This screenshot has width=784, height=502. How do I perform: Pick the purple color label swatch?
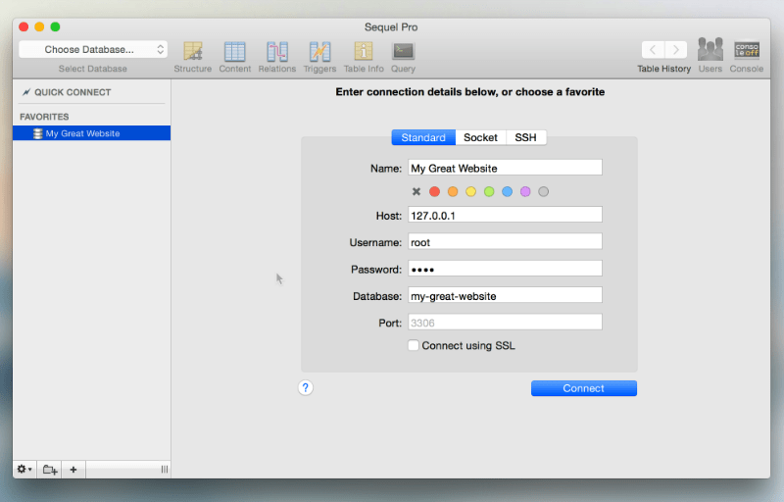(x=525, y=192)
